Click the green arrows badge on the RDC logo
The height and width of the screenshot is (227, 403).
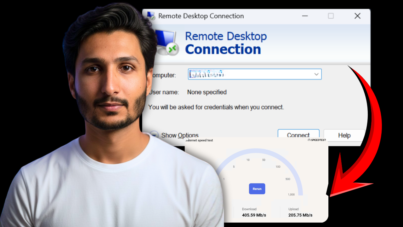(173, 49)
